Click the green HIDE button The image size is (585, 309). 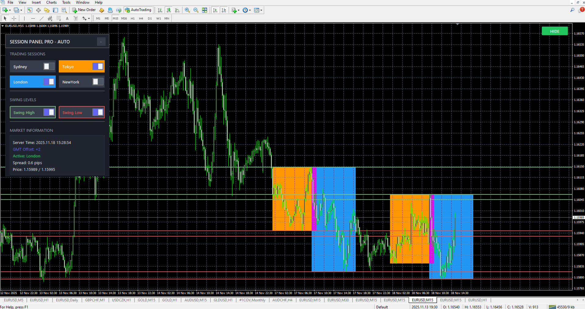point(555,31)
